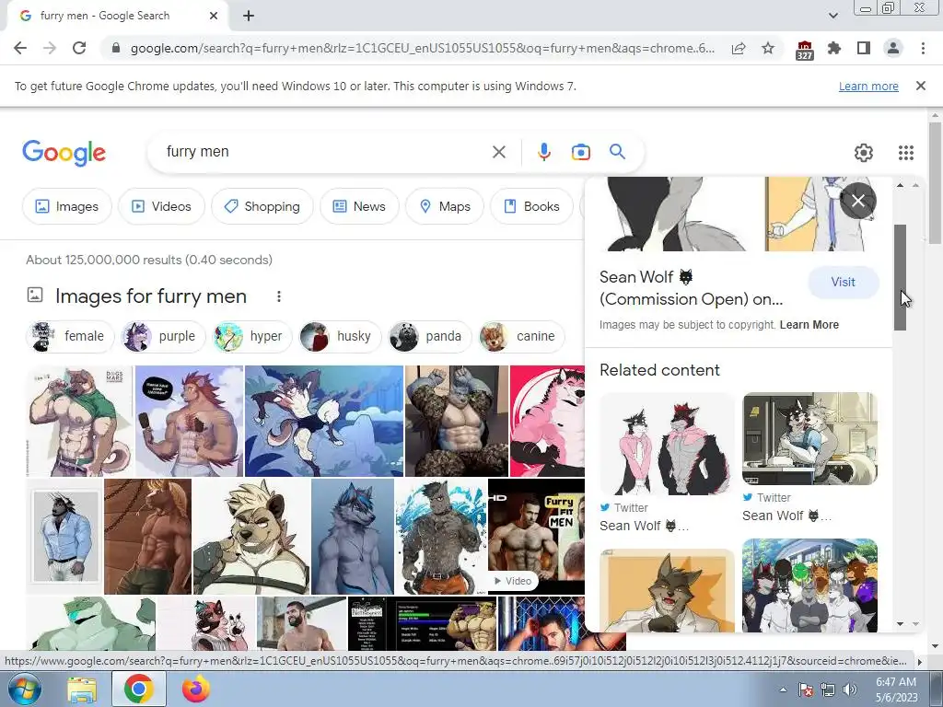Open Google quick settings gear
The width and height of the screenshot is (943, 707).
864,153
